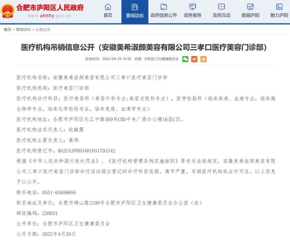290x244 pixels.
Task: Click the 联系地址及单位 line
Action: (109, 203)
